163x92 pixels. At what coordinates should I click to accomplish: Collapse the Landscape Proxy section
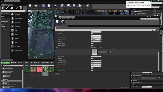pos(131,76)
